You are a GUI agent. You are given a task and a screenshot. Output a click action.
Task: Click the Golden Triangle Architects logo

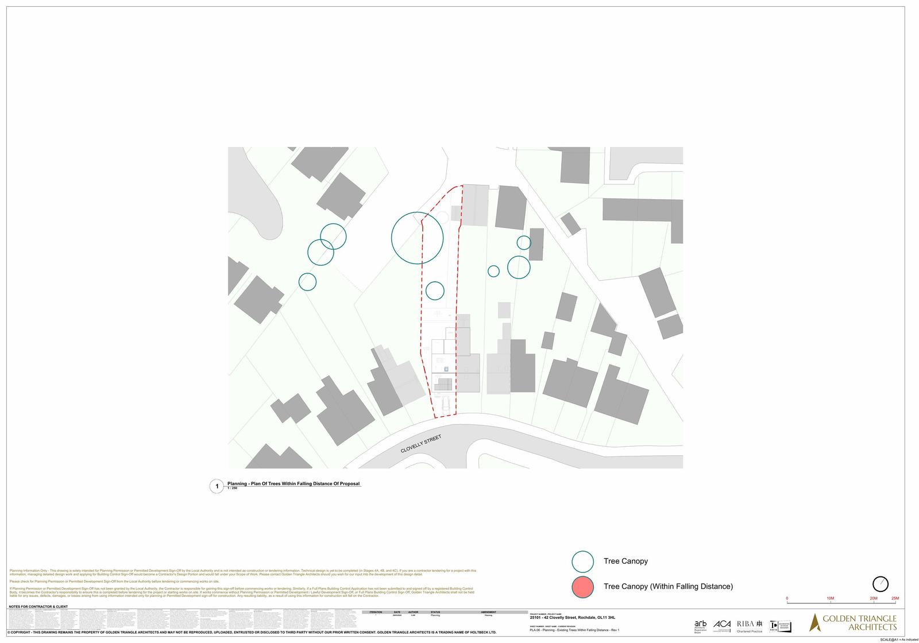(853, 622)
